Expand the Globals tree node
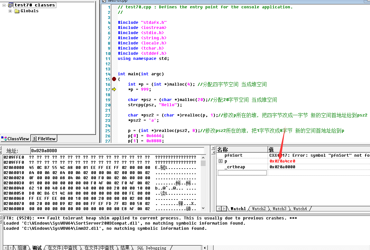 pos(10,11)
